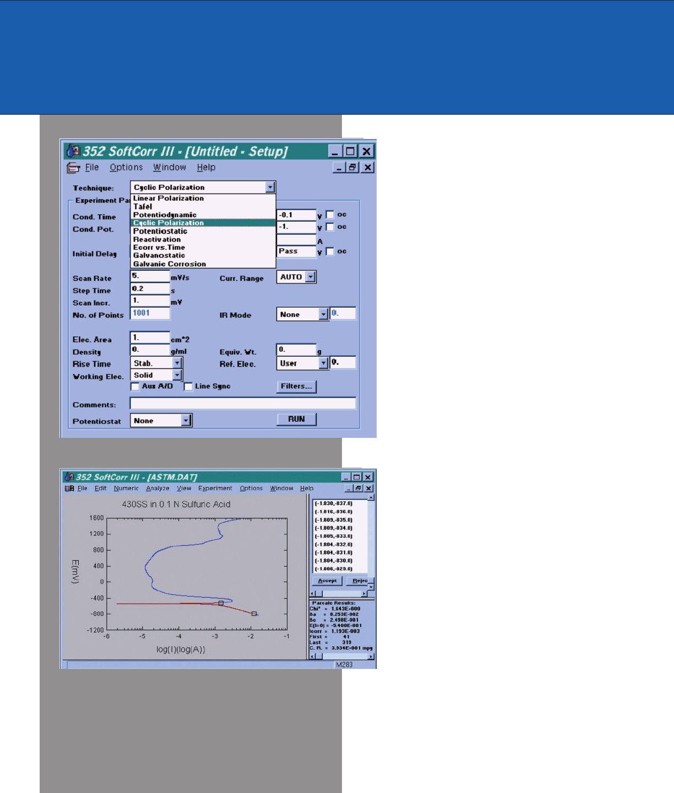Open the Edit menu in ASTM.DAT window
The height and width of the screenshot is (793, 674).
coord(100,488)
